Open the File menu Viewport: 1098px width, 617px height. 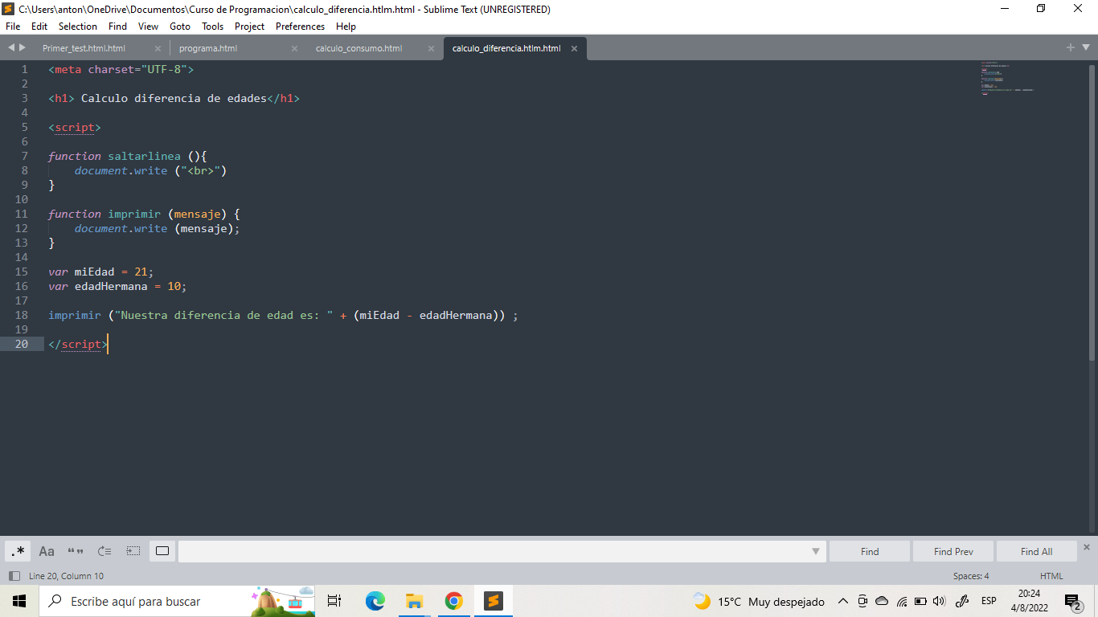(x=13, y=27)
